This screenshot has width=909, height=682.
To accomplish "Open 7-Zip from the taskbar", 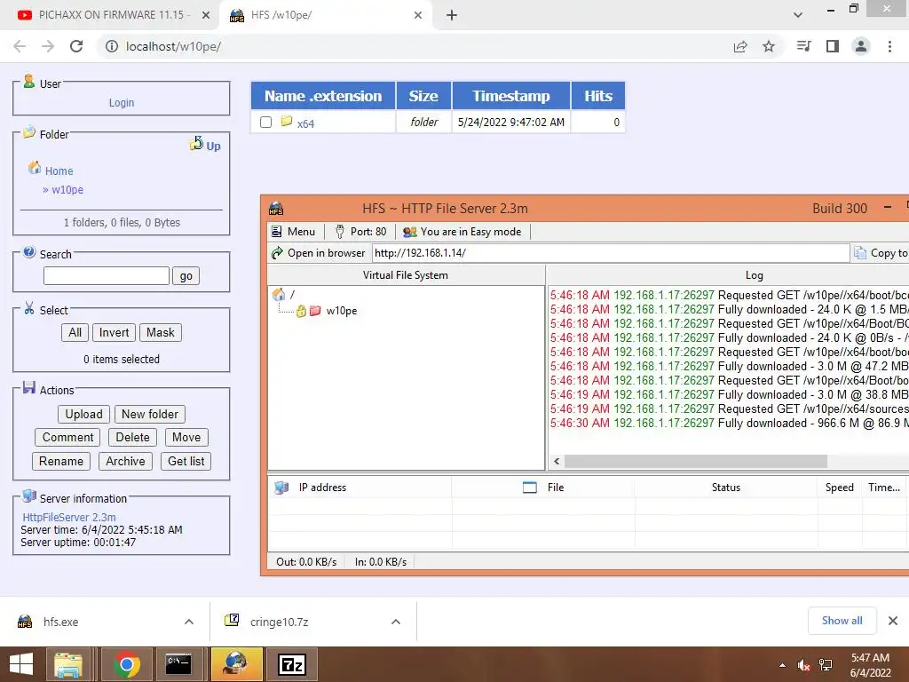I will tap(291, 664).
